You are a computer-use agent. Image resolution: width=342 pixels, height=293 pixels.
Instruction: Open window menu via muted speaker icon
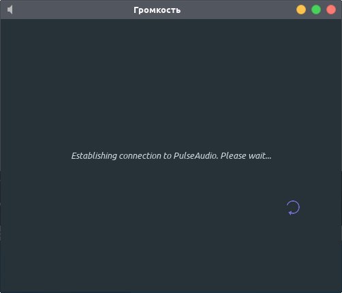tap(10, 10)
